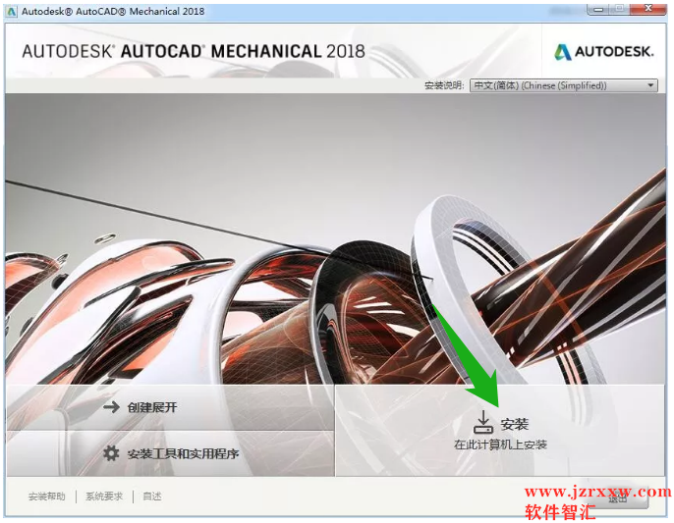
Task: Click the Install (安装) download icon
Action: click(x=483, y=423)
